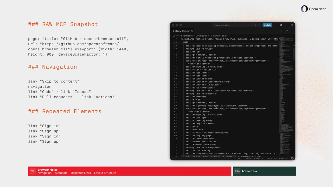The height and width of the screenshot is (187, 333).
Task: Change language mode via Plain Text
Action: (284, 158)
